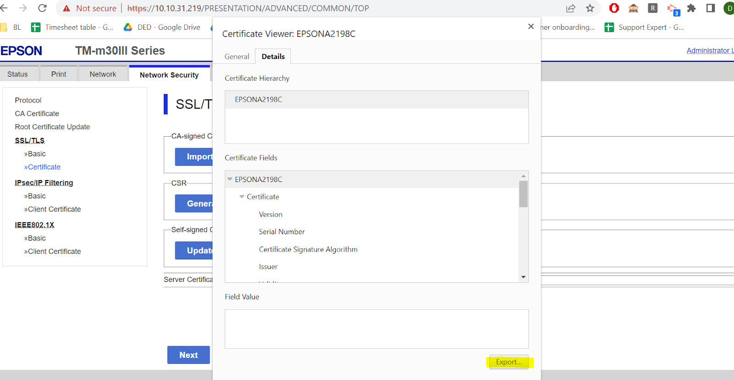Close the Certificate Viewer dialog
734x380 pixels.
[531, 27]
